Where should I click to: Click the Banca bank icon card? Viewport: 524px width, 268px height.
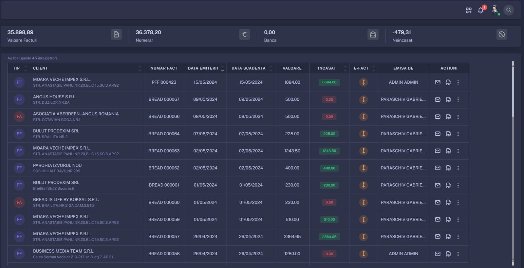coord(373,35)
